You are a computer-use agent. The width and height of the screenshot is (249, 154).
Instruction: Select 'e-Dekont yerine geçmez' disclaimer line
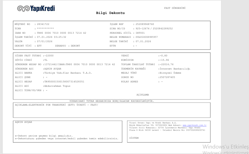coord(44,136)
